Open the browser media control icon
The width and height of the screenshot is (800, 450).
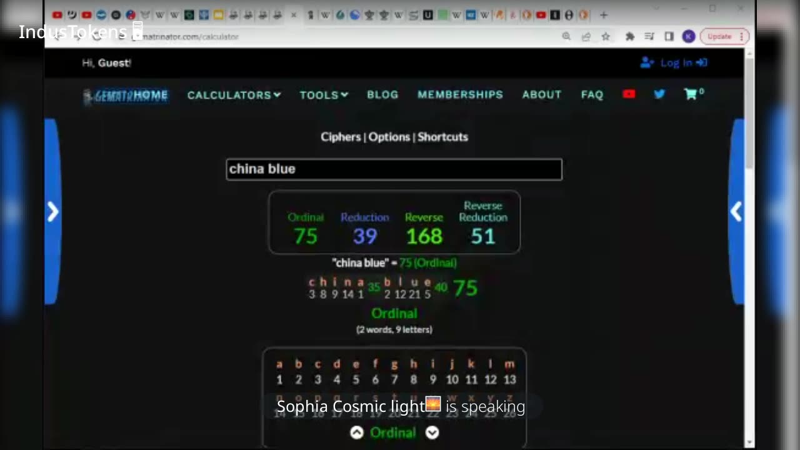pyautogui.click(x=649, y=37)
